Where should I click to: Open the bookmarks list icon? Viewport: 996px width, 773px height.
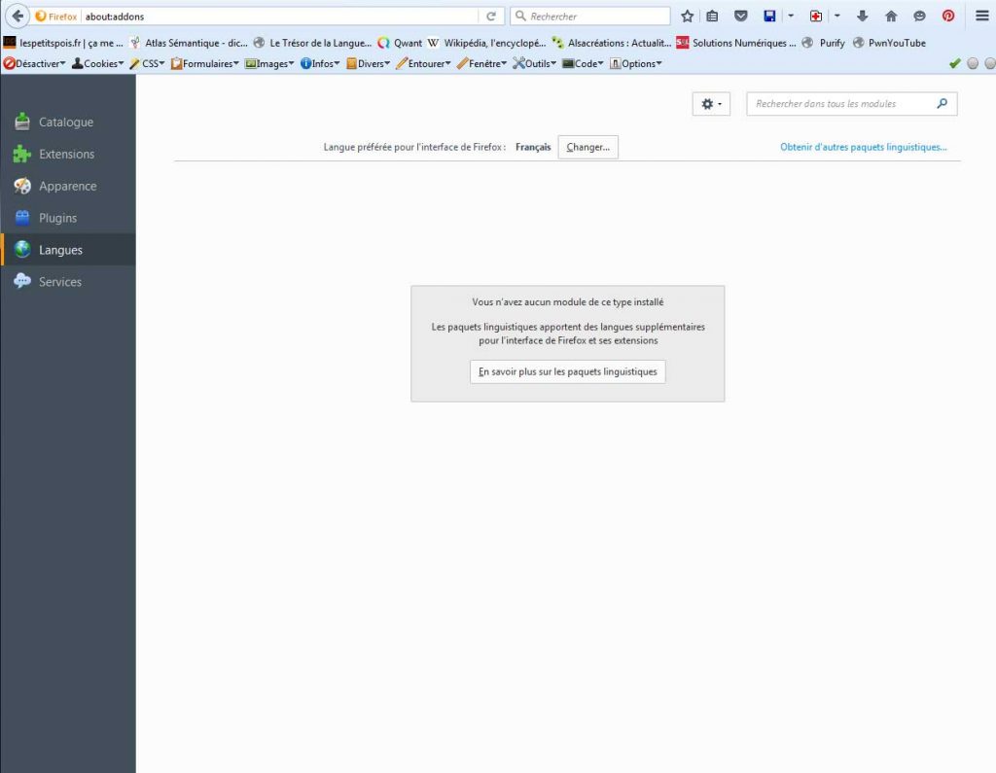[712, 17]
